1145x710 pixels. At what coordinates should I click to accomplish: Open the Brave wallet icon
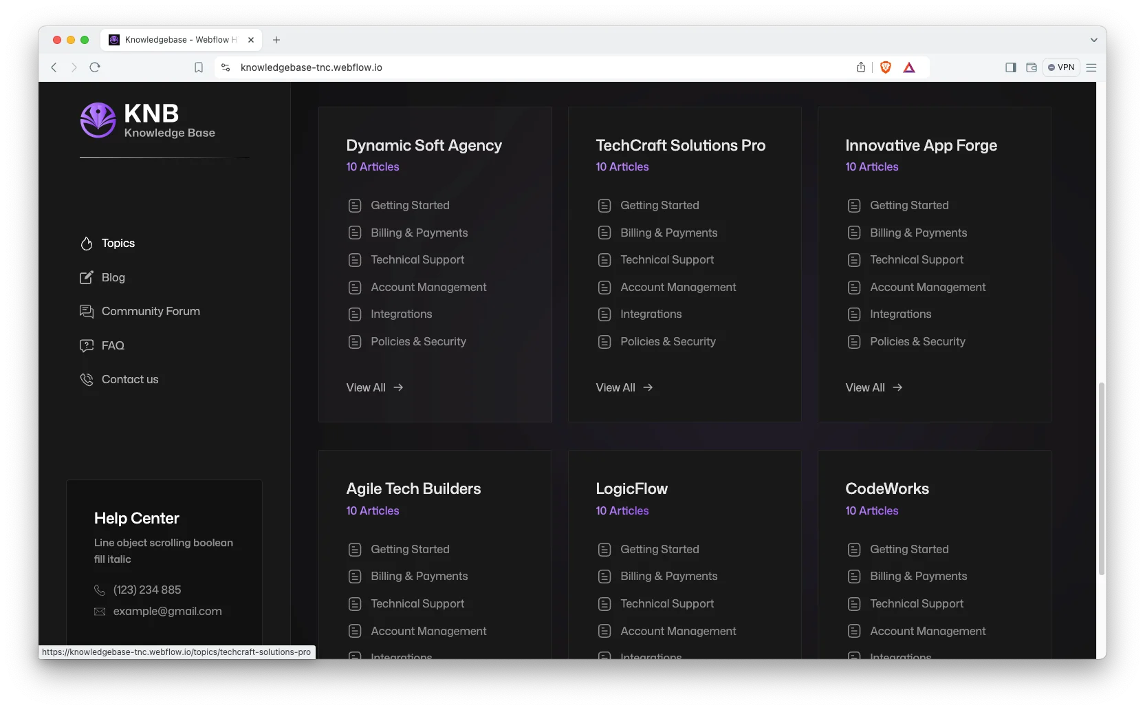[x=1031, y=67]
